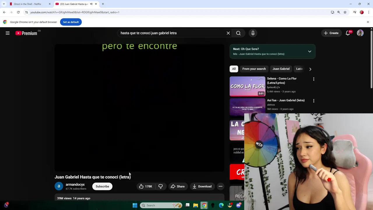The height and width of the screenshot is (210, 373).
Task: Open Chrome profile avatar
Action: (x=362, y=12)
